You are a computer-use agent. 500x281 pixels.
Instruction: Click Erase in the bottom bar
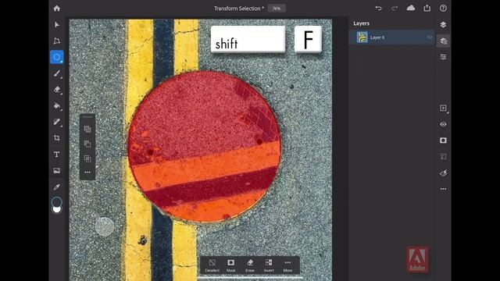point(250,265)
